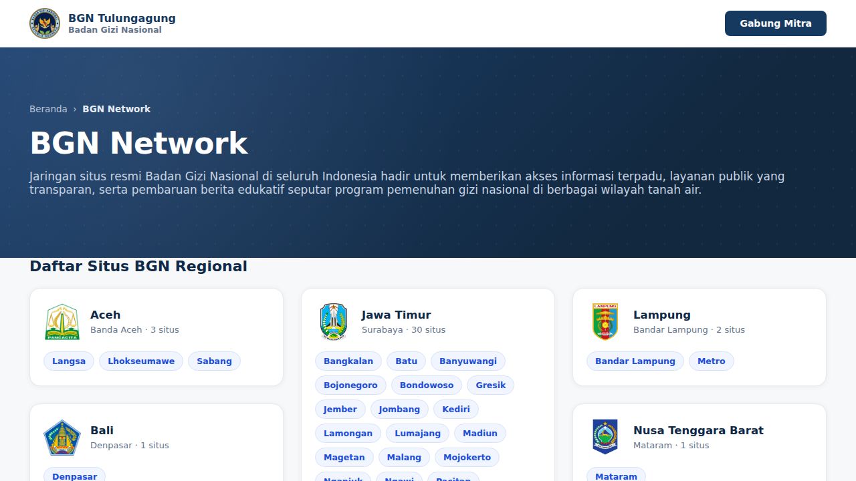Click the 'Surabaya · 30 situs' subtitle

click(403, 329)
